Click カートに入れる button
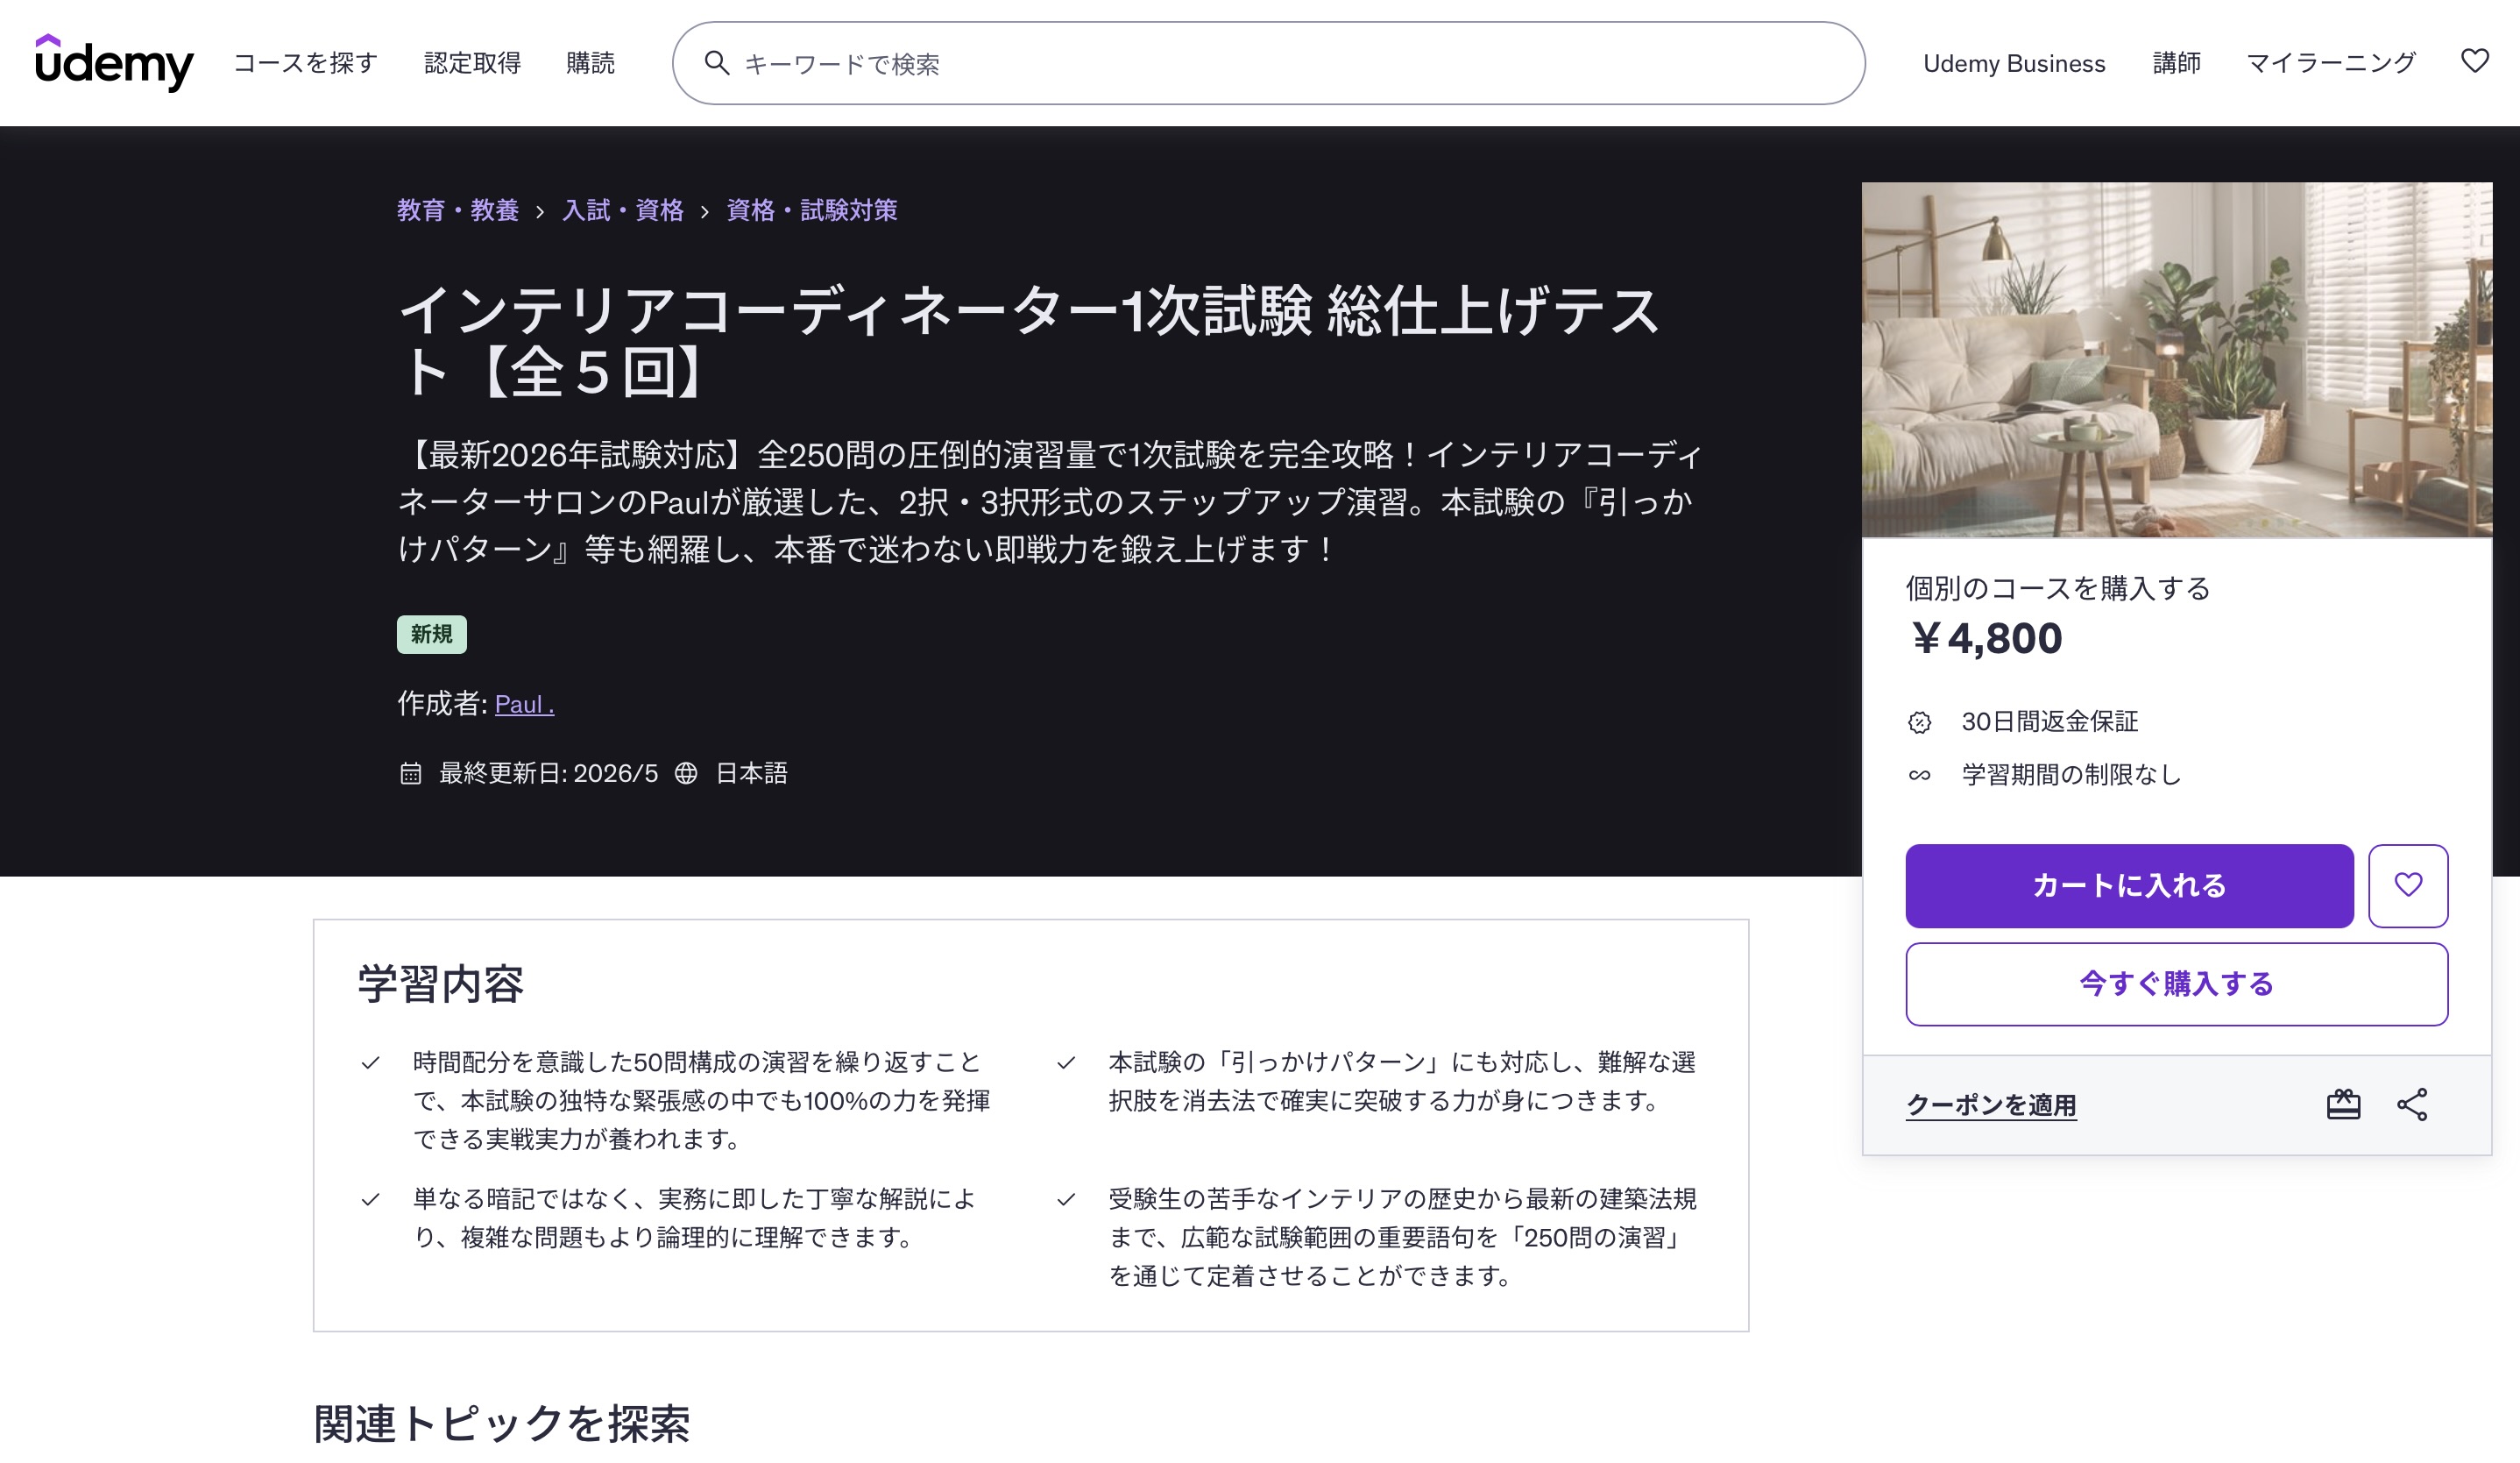 tap(2128, 884)
